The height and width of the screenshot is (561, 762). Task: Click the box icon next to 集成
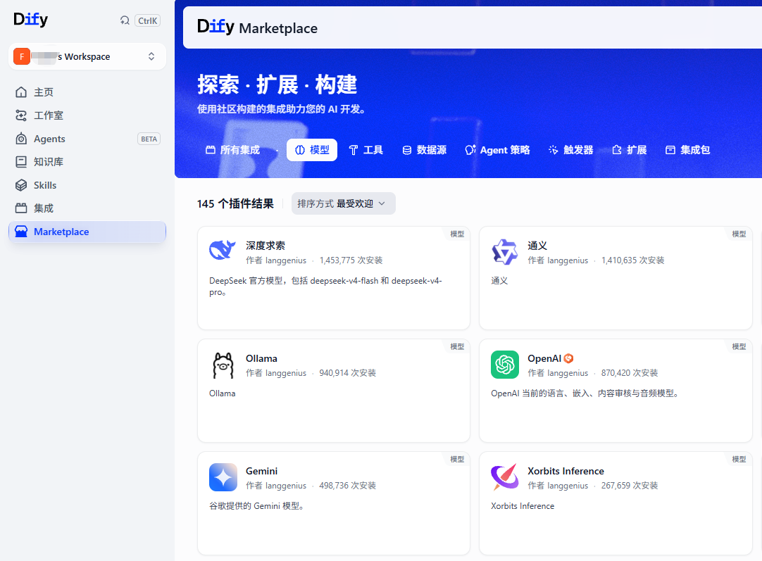pos(21,208)
